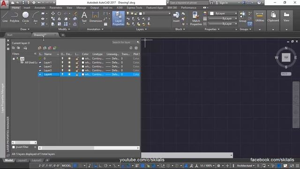This screenshot has width=300, height=169.
Task: Toggle On/Off bulb for Layer2
Action: (x=62, y=66)
